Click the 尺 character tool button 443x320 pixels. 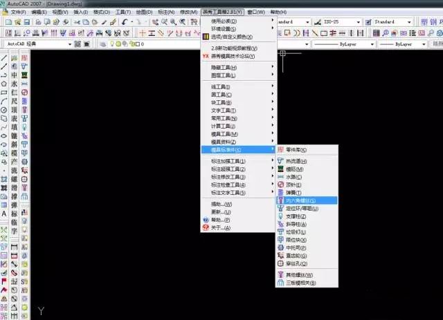tap(14, 102)
